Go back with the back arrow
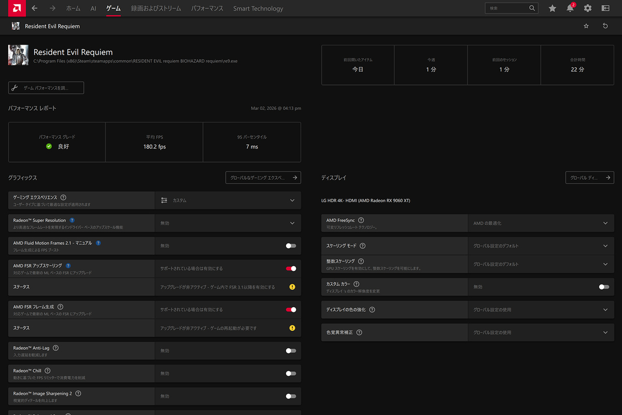622x415 pixels. click(35, 8)
